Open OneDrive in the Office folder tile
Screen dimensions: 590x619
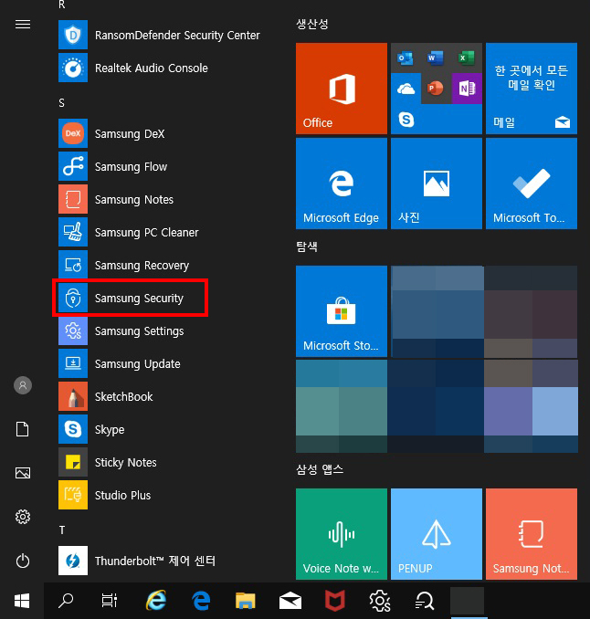406,89
